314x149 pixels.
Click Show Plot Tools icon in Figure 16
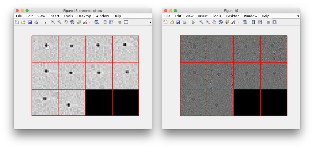(126, 22)
